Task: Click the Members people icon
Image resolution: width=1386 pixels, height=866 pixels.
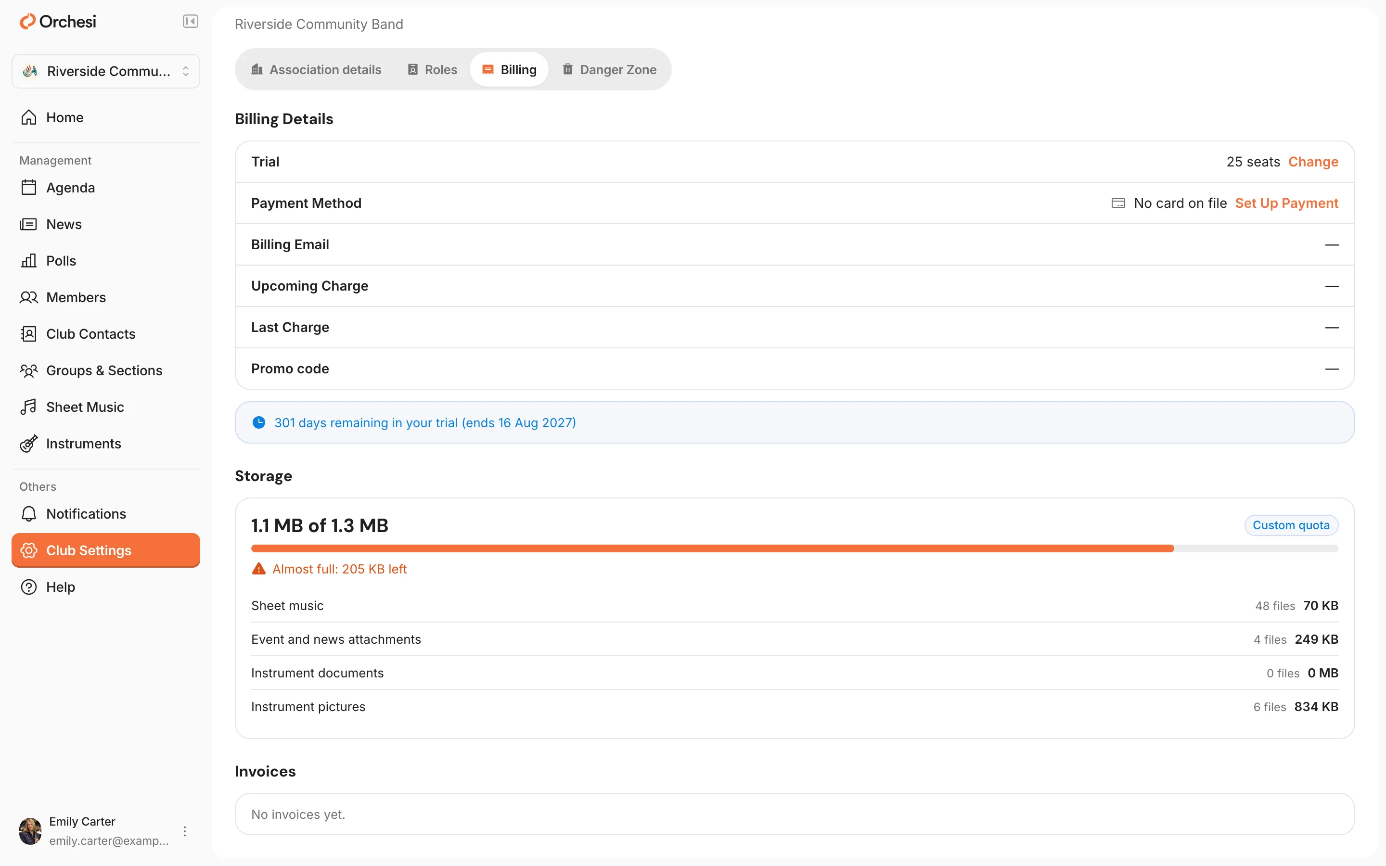Action: pos(29,297)
